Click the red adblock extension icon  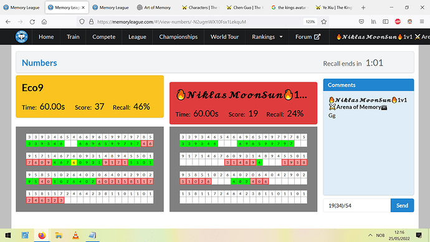[398, 22]
